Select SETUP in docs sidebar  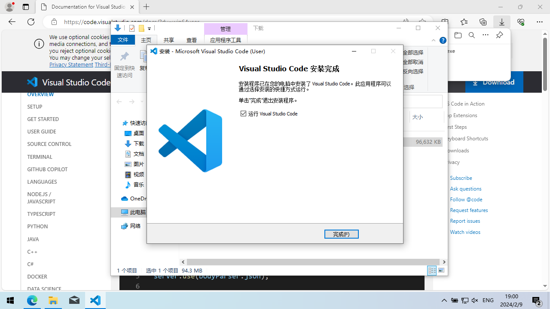(x=35, y=106)
